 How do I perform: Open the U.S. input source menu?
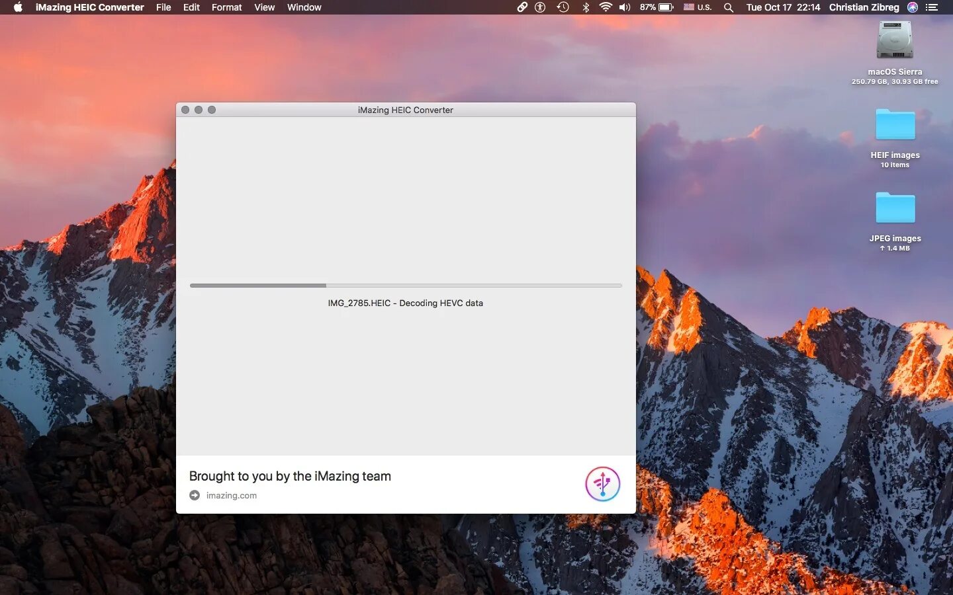point(698,7)
